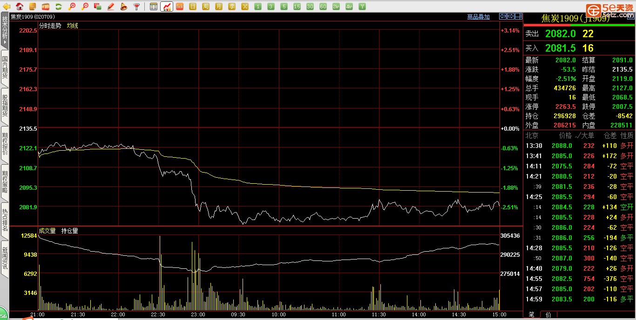Click the 均线 average line label
This screenshot has height=320, width=636.
pyautogui.click(x=73, y=26)
